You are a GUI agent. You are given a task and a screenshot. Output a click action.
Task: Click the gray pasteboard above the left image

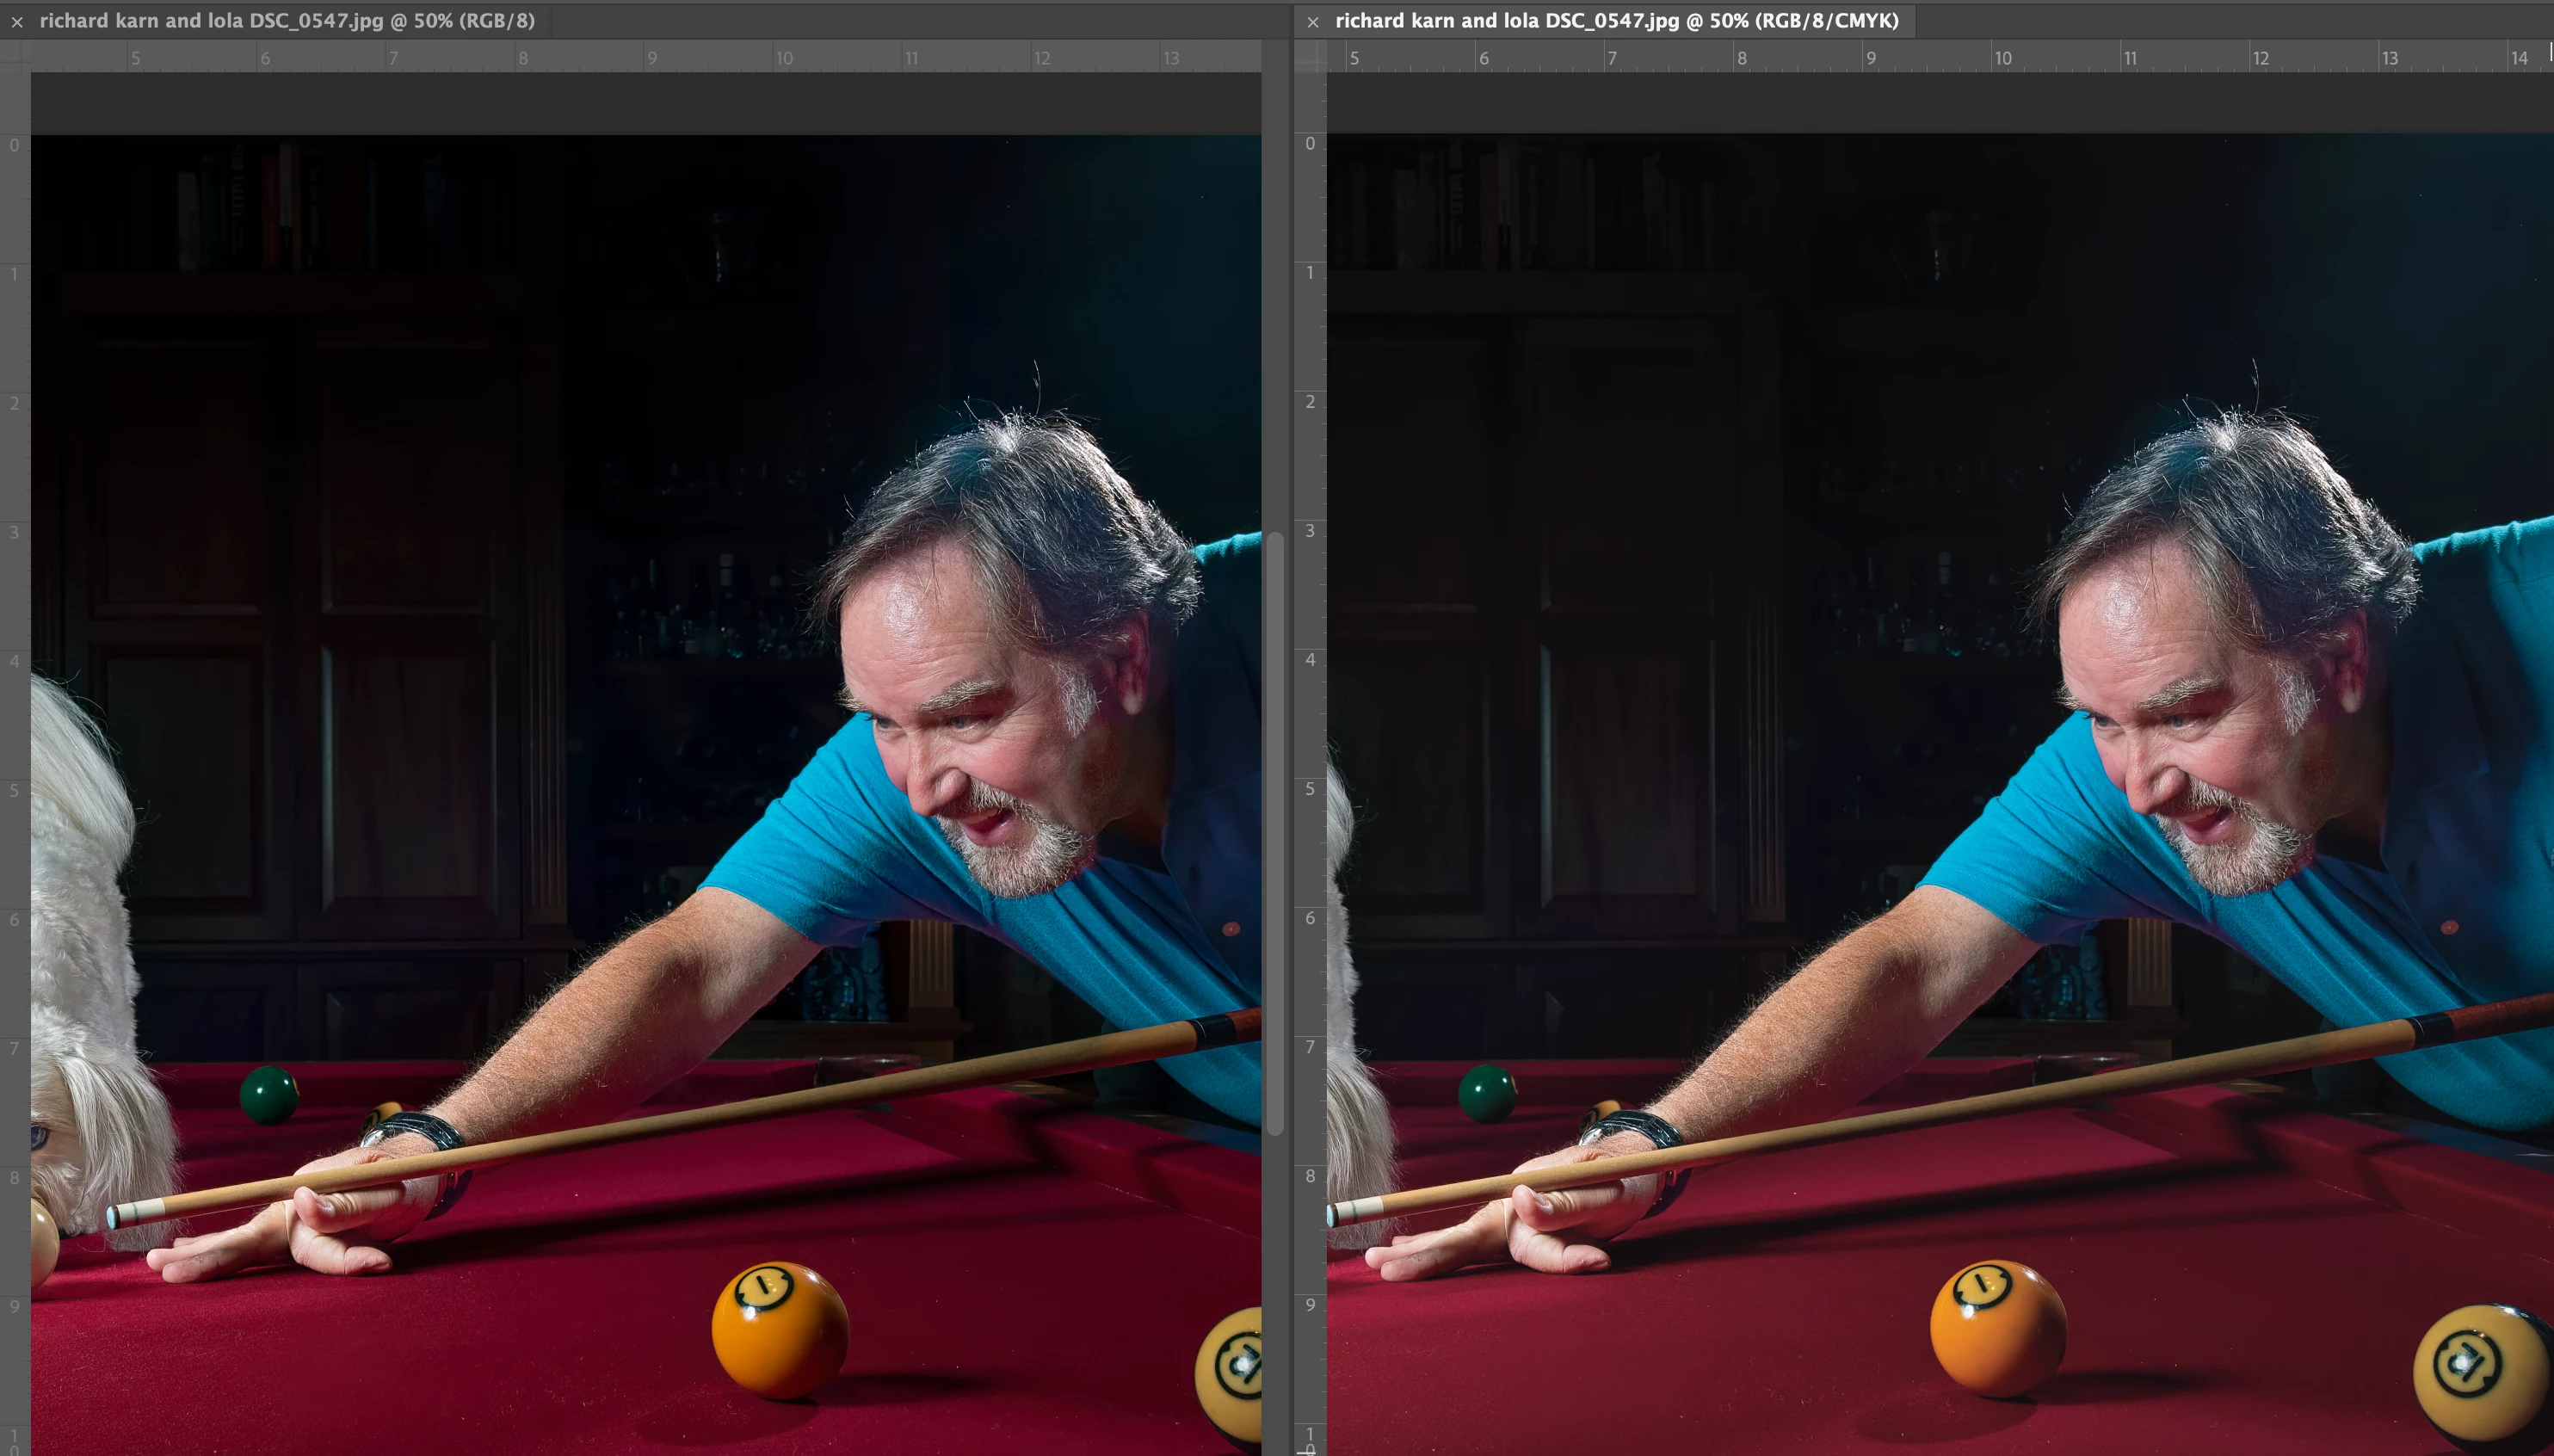tap(640, 103)
